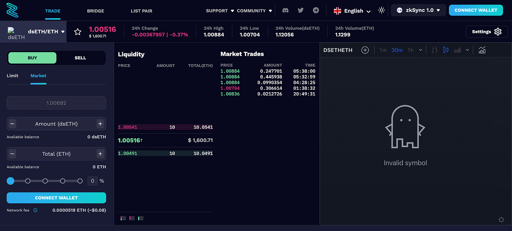This screenshot has width=512, height=231.
Task: Show both buy and sell orders view
Action: pos(123,218)
